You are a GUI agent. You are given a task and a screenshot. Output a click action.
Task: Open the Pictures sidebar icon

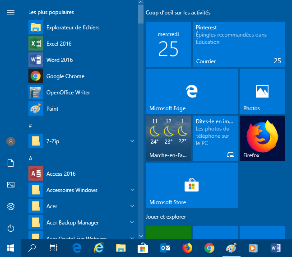11,185
